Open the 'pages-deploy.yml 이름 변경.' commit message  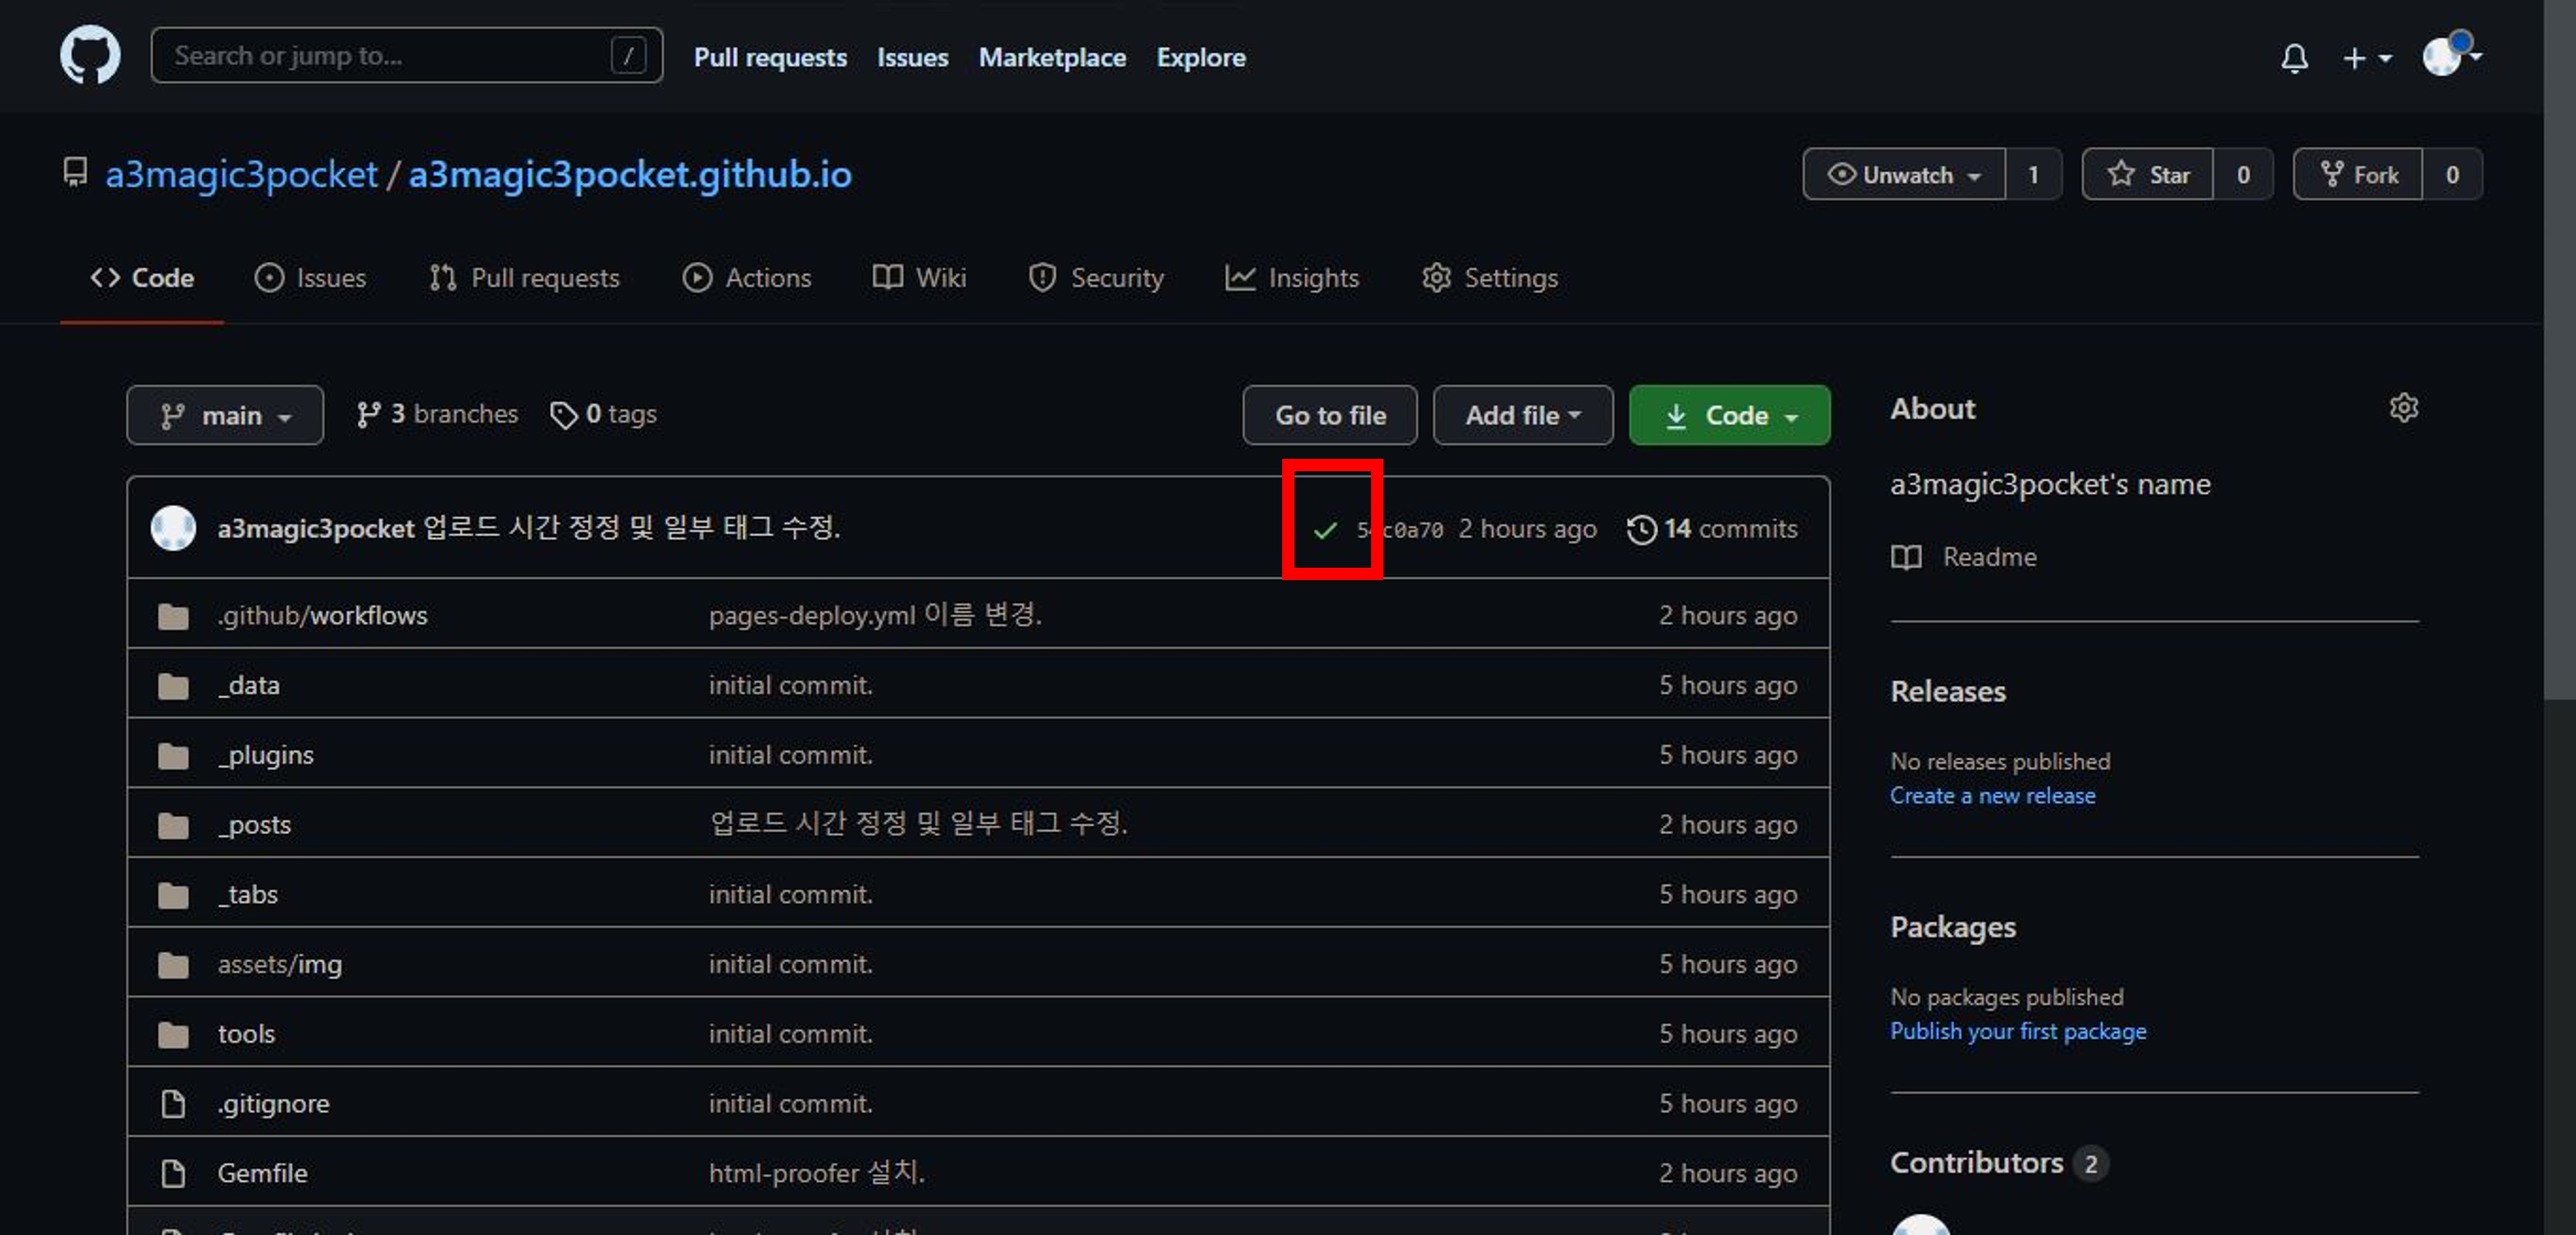pyautogui.click(x=875, y=615)
